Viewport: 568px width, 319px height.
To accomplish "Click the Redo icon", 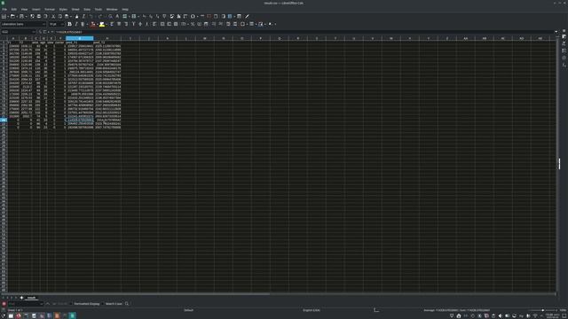I will point(100,16).
